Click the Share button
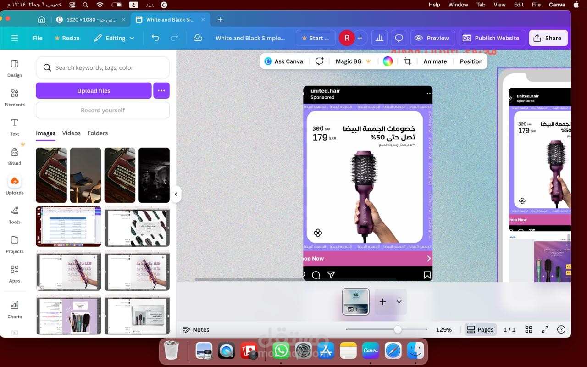 pos(548,38)
